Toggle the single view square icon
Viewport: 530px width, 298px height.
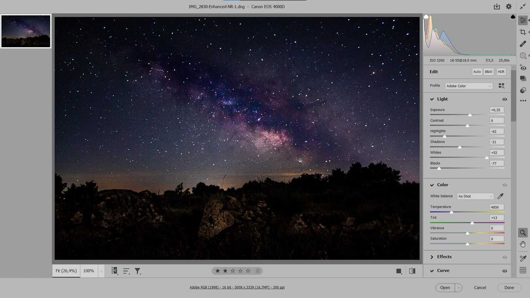point(399,271)
